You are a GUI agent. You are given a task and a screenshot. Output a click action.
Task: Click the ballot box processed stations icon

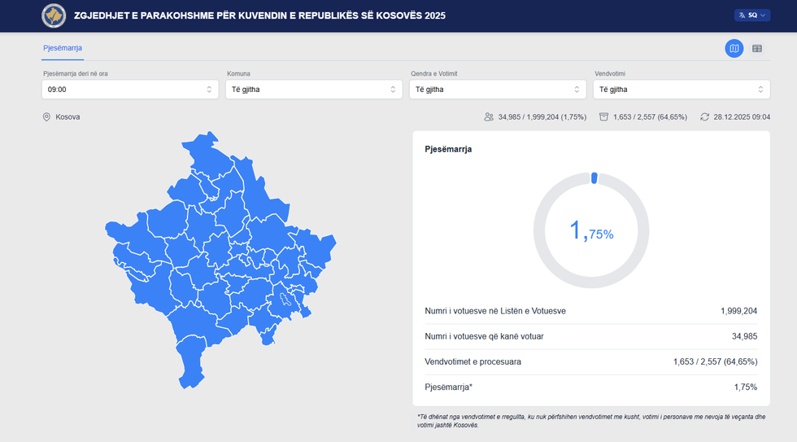[603, 117]
